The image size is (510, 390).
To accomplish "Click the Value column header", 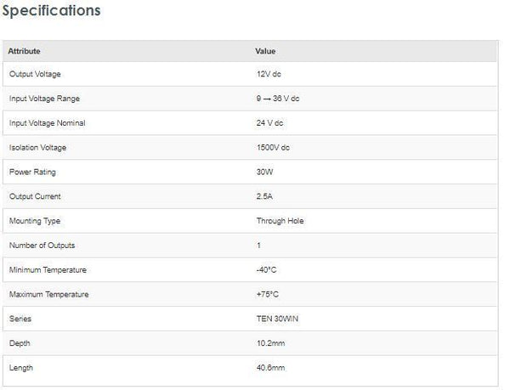I will click(264, 51).
